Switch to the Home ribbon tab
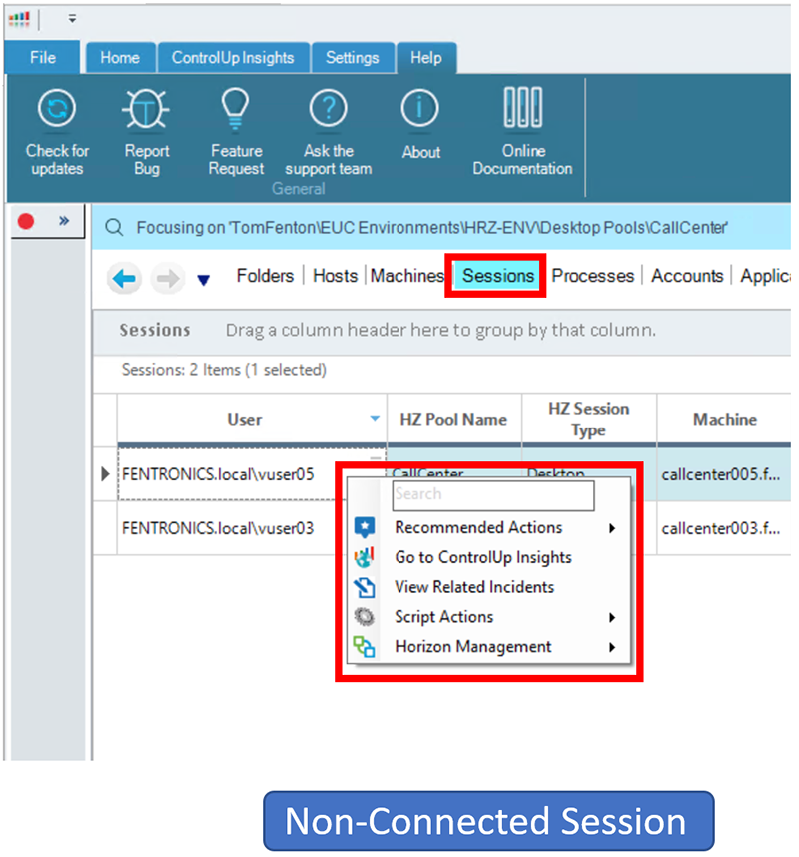The image size is (799, 857). pos(120,58)
